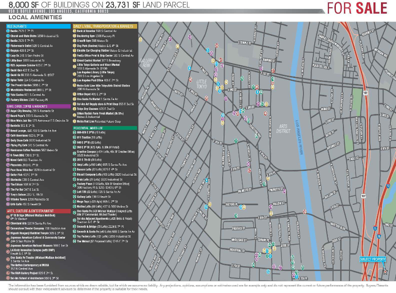Select the green icon beside Amp Lofts
Viewport: 396px width, 293px height.
[75, 165]
